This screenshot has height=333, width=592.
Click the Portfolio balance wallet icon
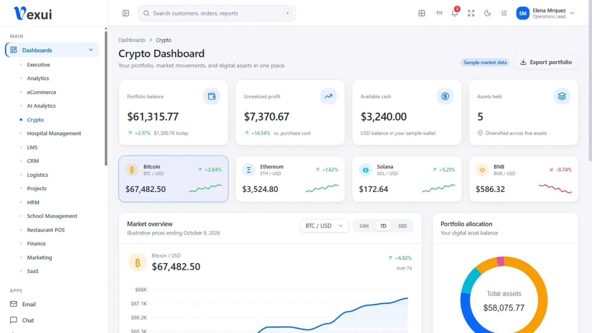pos(212,96)
